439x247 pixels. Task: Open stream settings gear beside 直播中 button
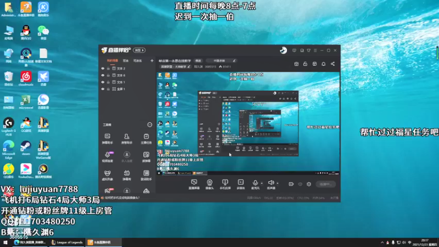[x=309, y=184]
